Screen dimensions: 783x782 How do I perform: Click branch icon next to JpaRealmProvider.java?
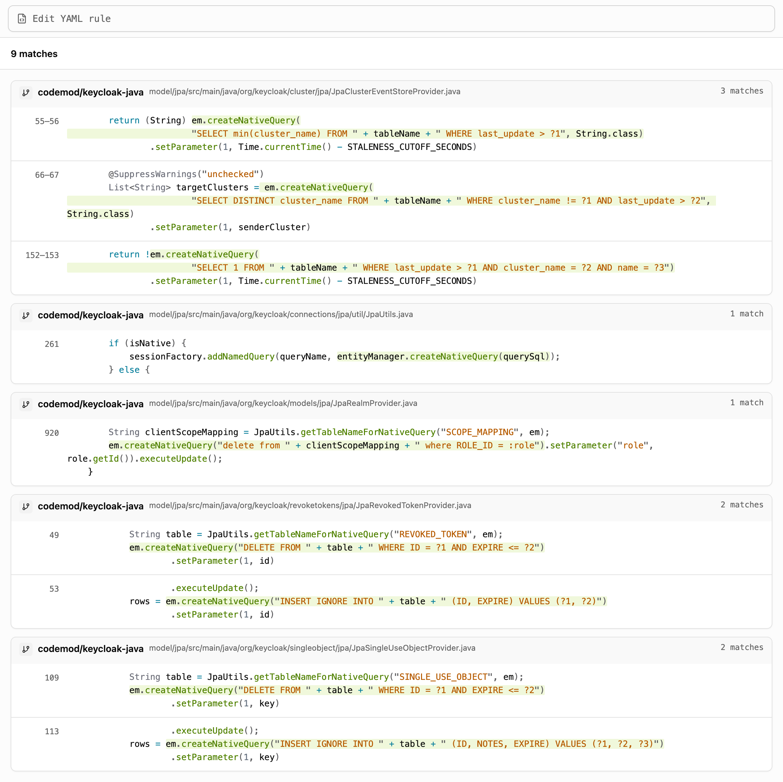[x=26, y=404]
